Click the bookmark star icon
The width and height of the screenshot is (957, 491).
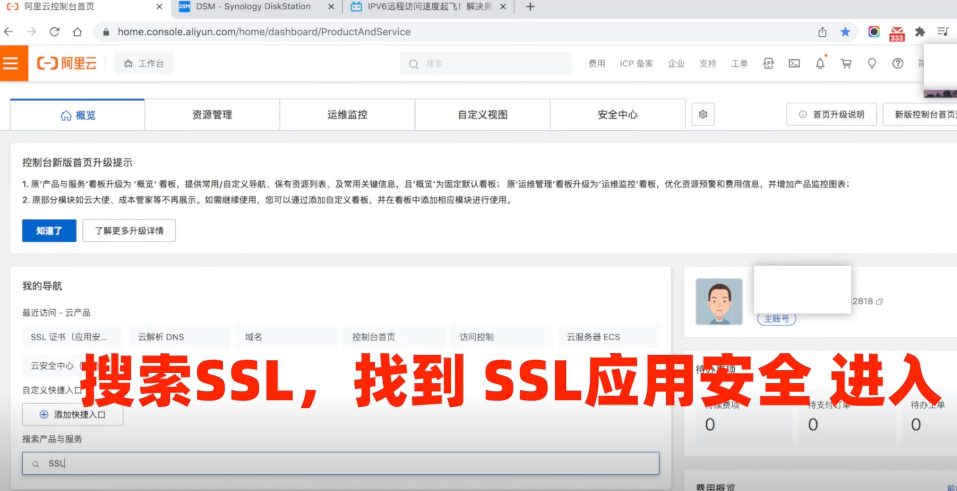(845, 32)
